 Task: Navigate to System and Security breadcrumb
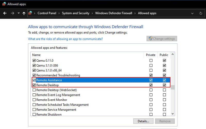tap(75, 13)
